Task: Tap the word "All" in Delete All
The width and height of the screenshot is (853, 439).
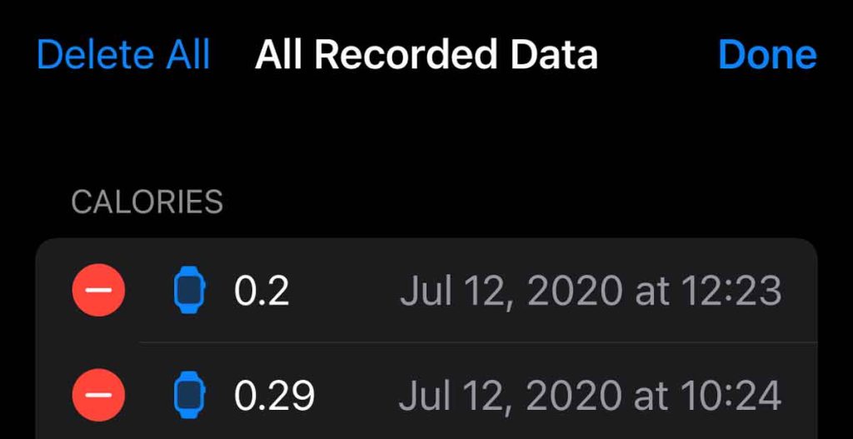Action: pos(187,55)
